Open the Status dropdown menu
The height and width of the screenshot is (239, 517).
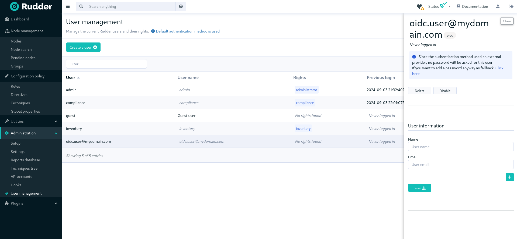[x=439, y=6]
